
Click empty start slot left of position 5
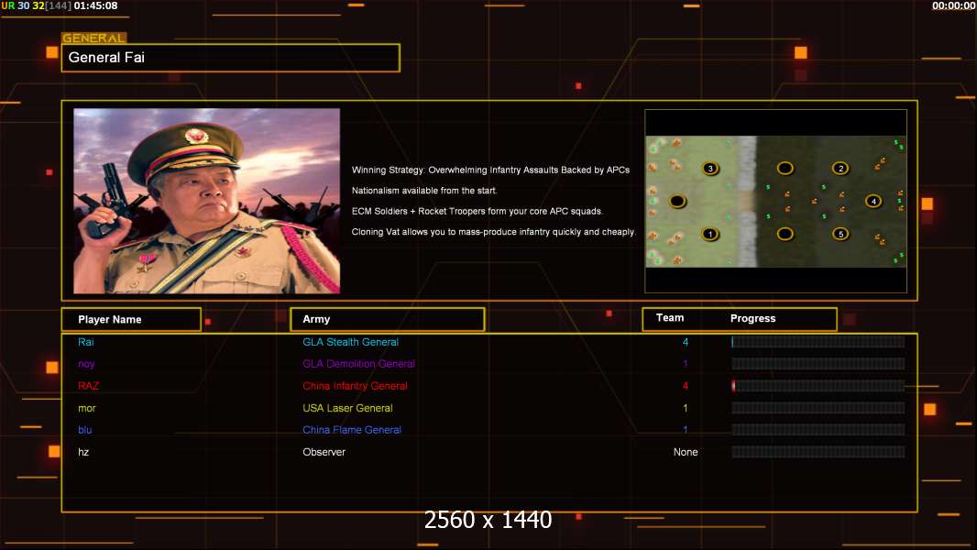[x=785, y=235]
